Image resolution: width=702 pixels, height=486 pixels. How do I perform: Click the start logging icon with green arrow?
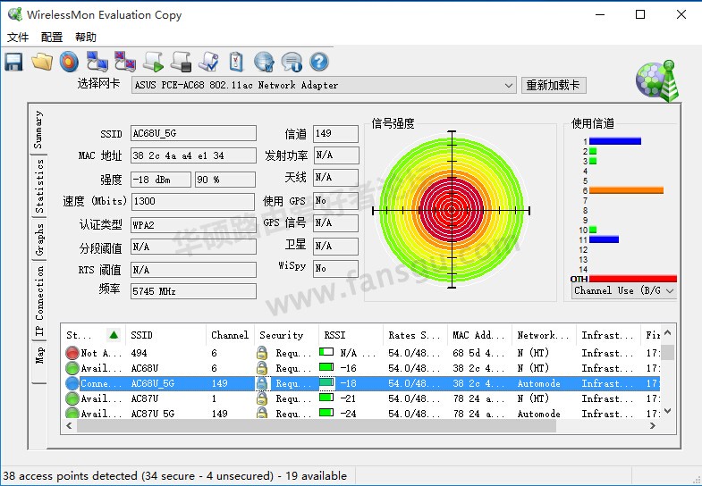click(154, 62)
